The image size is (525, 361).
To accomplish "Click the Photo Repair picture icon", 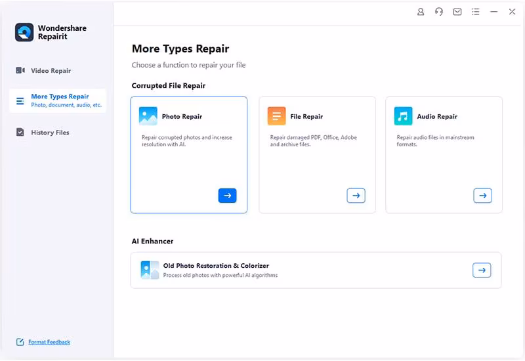I will click(148, 116).
